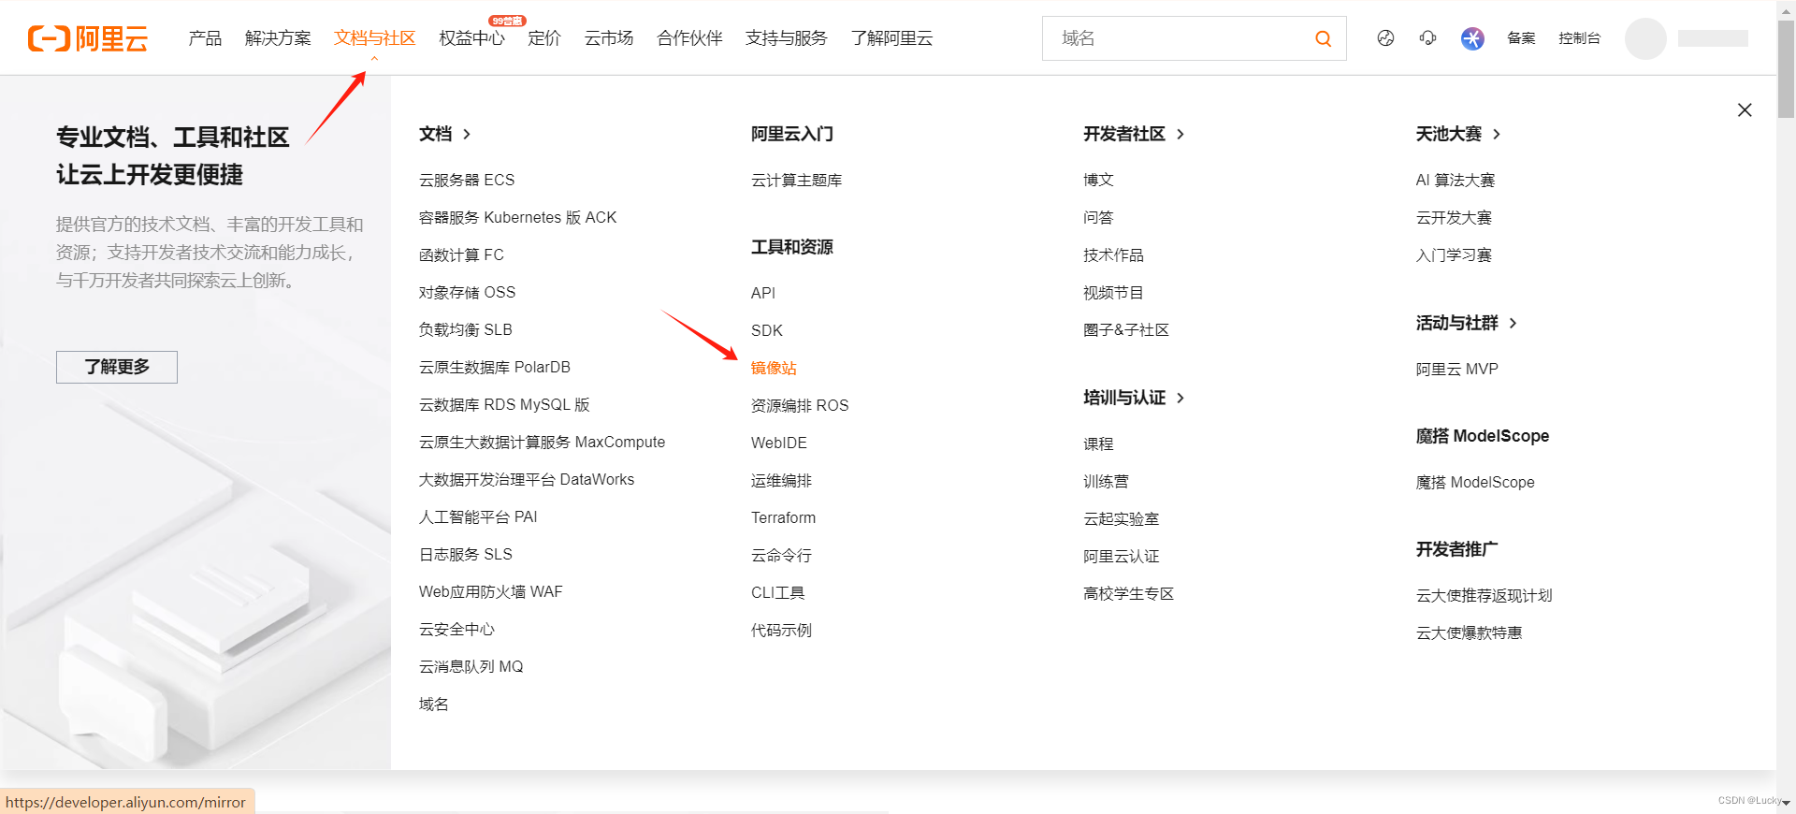Click the headset customer service icon

(1427, 38)
